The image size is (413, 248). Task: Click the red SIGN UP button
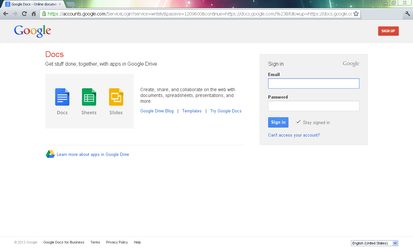pos(388,31)
